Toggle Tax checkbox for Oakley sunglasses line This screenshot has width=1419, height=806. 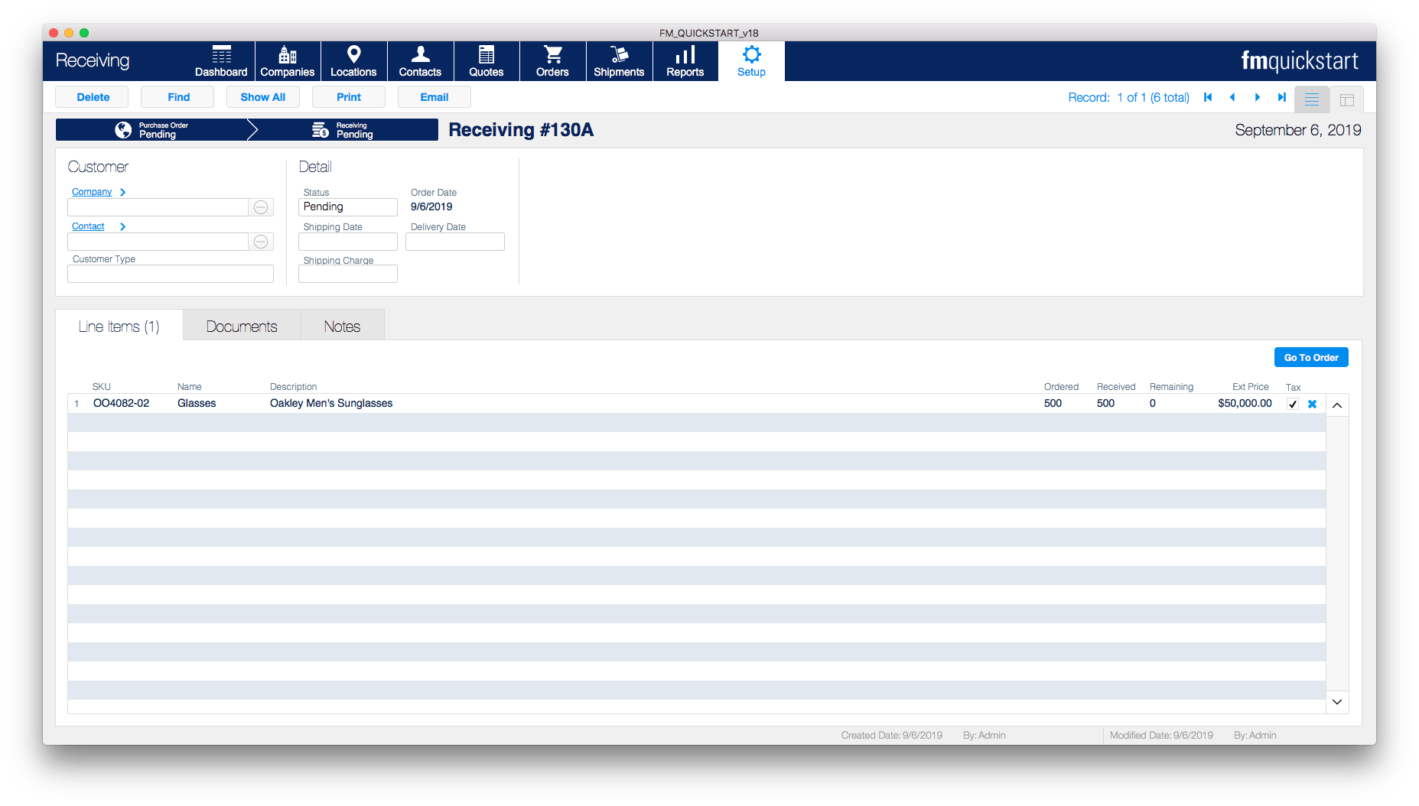tap(1293, 404)
